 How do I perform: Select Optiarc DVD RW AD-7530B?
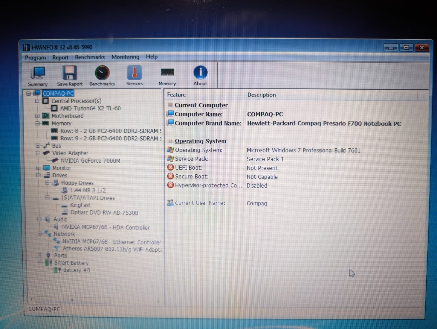[104, 212]
